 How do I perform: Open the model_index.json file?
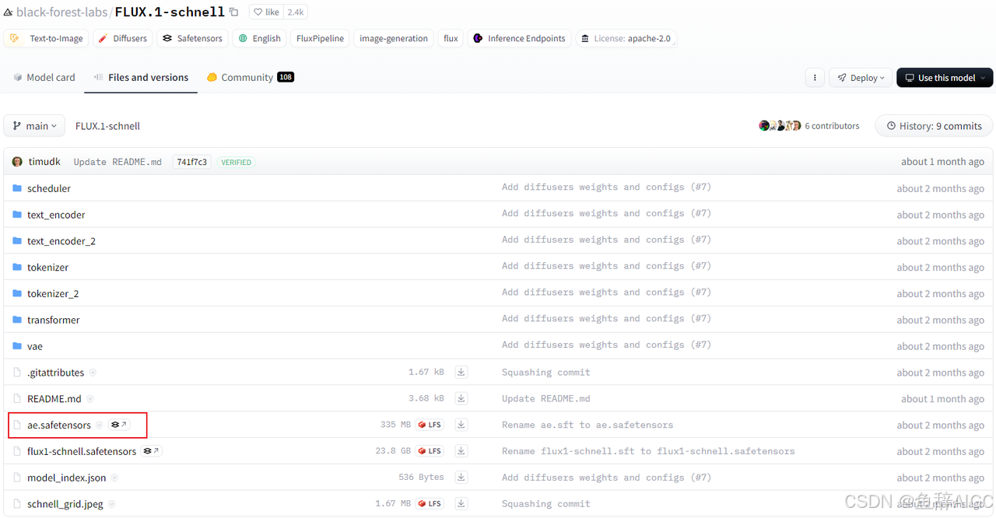tap(67, 478)
